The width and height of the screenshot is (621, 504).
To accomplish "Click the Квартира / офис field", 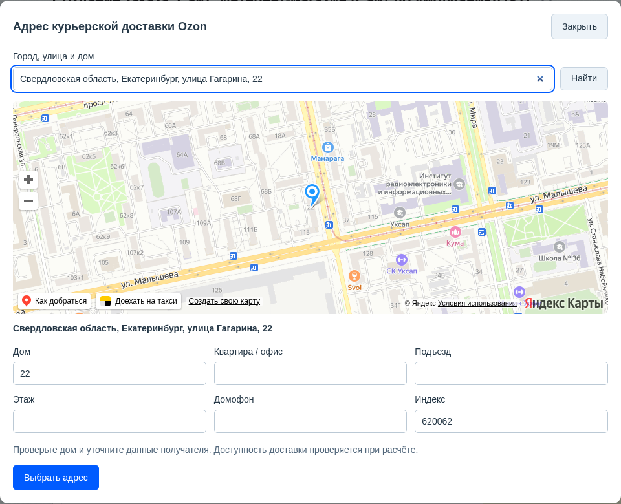I will 310,373.
